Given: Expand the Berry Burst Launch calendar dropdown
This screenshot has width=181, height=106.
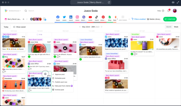Looking at the screenshot, I should tap(27, 19).
